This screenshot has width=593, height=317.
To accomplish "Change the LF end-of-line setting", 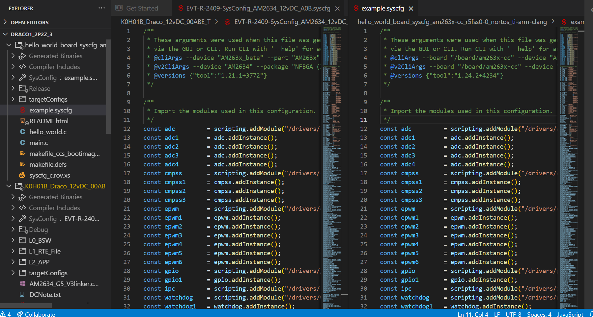I will coord(497,314).
